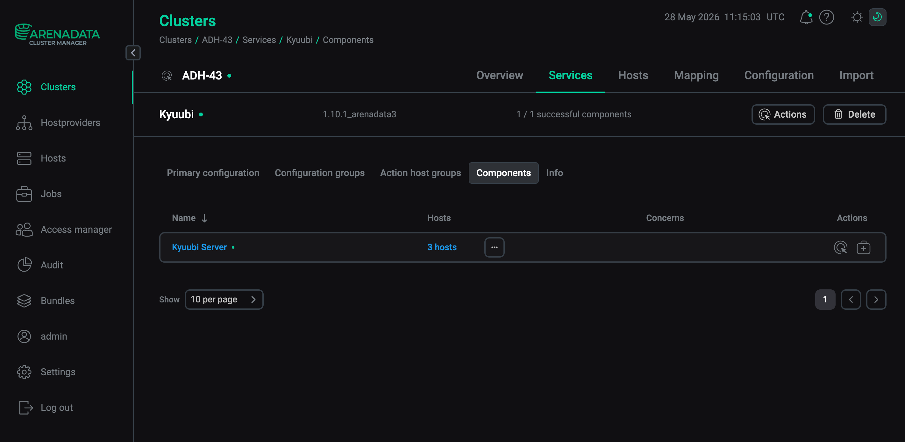Click the date and time display

point(724,17)
